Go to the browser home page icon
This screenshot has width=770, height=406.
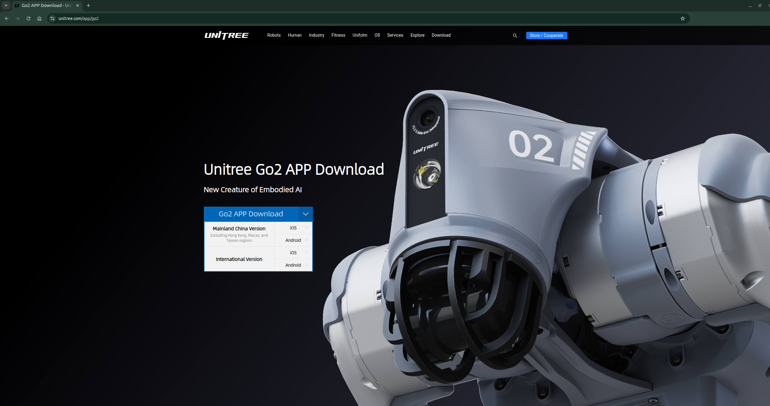pyautogui.click(x=39, y=18)
